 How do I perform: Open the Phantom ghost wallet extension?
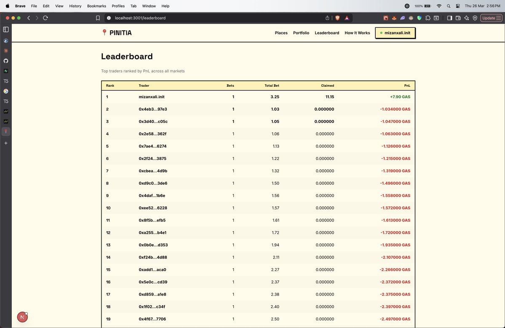[403, 18]
